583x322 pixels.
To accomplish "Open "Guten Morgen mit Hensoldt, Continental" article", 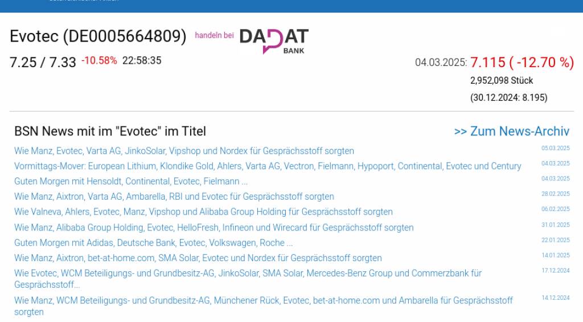I will click(131, 181).
